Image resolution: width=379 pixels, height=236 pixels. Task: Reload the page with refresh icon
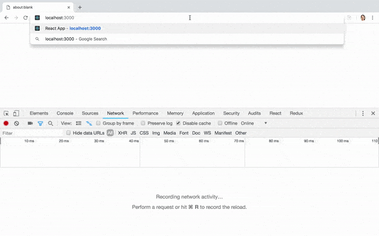coord(25,18)
